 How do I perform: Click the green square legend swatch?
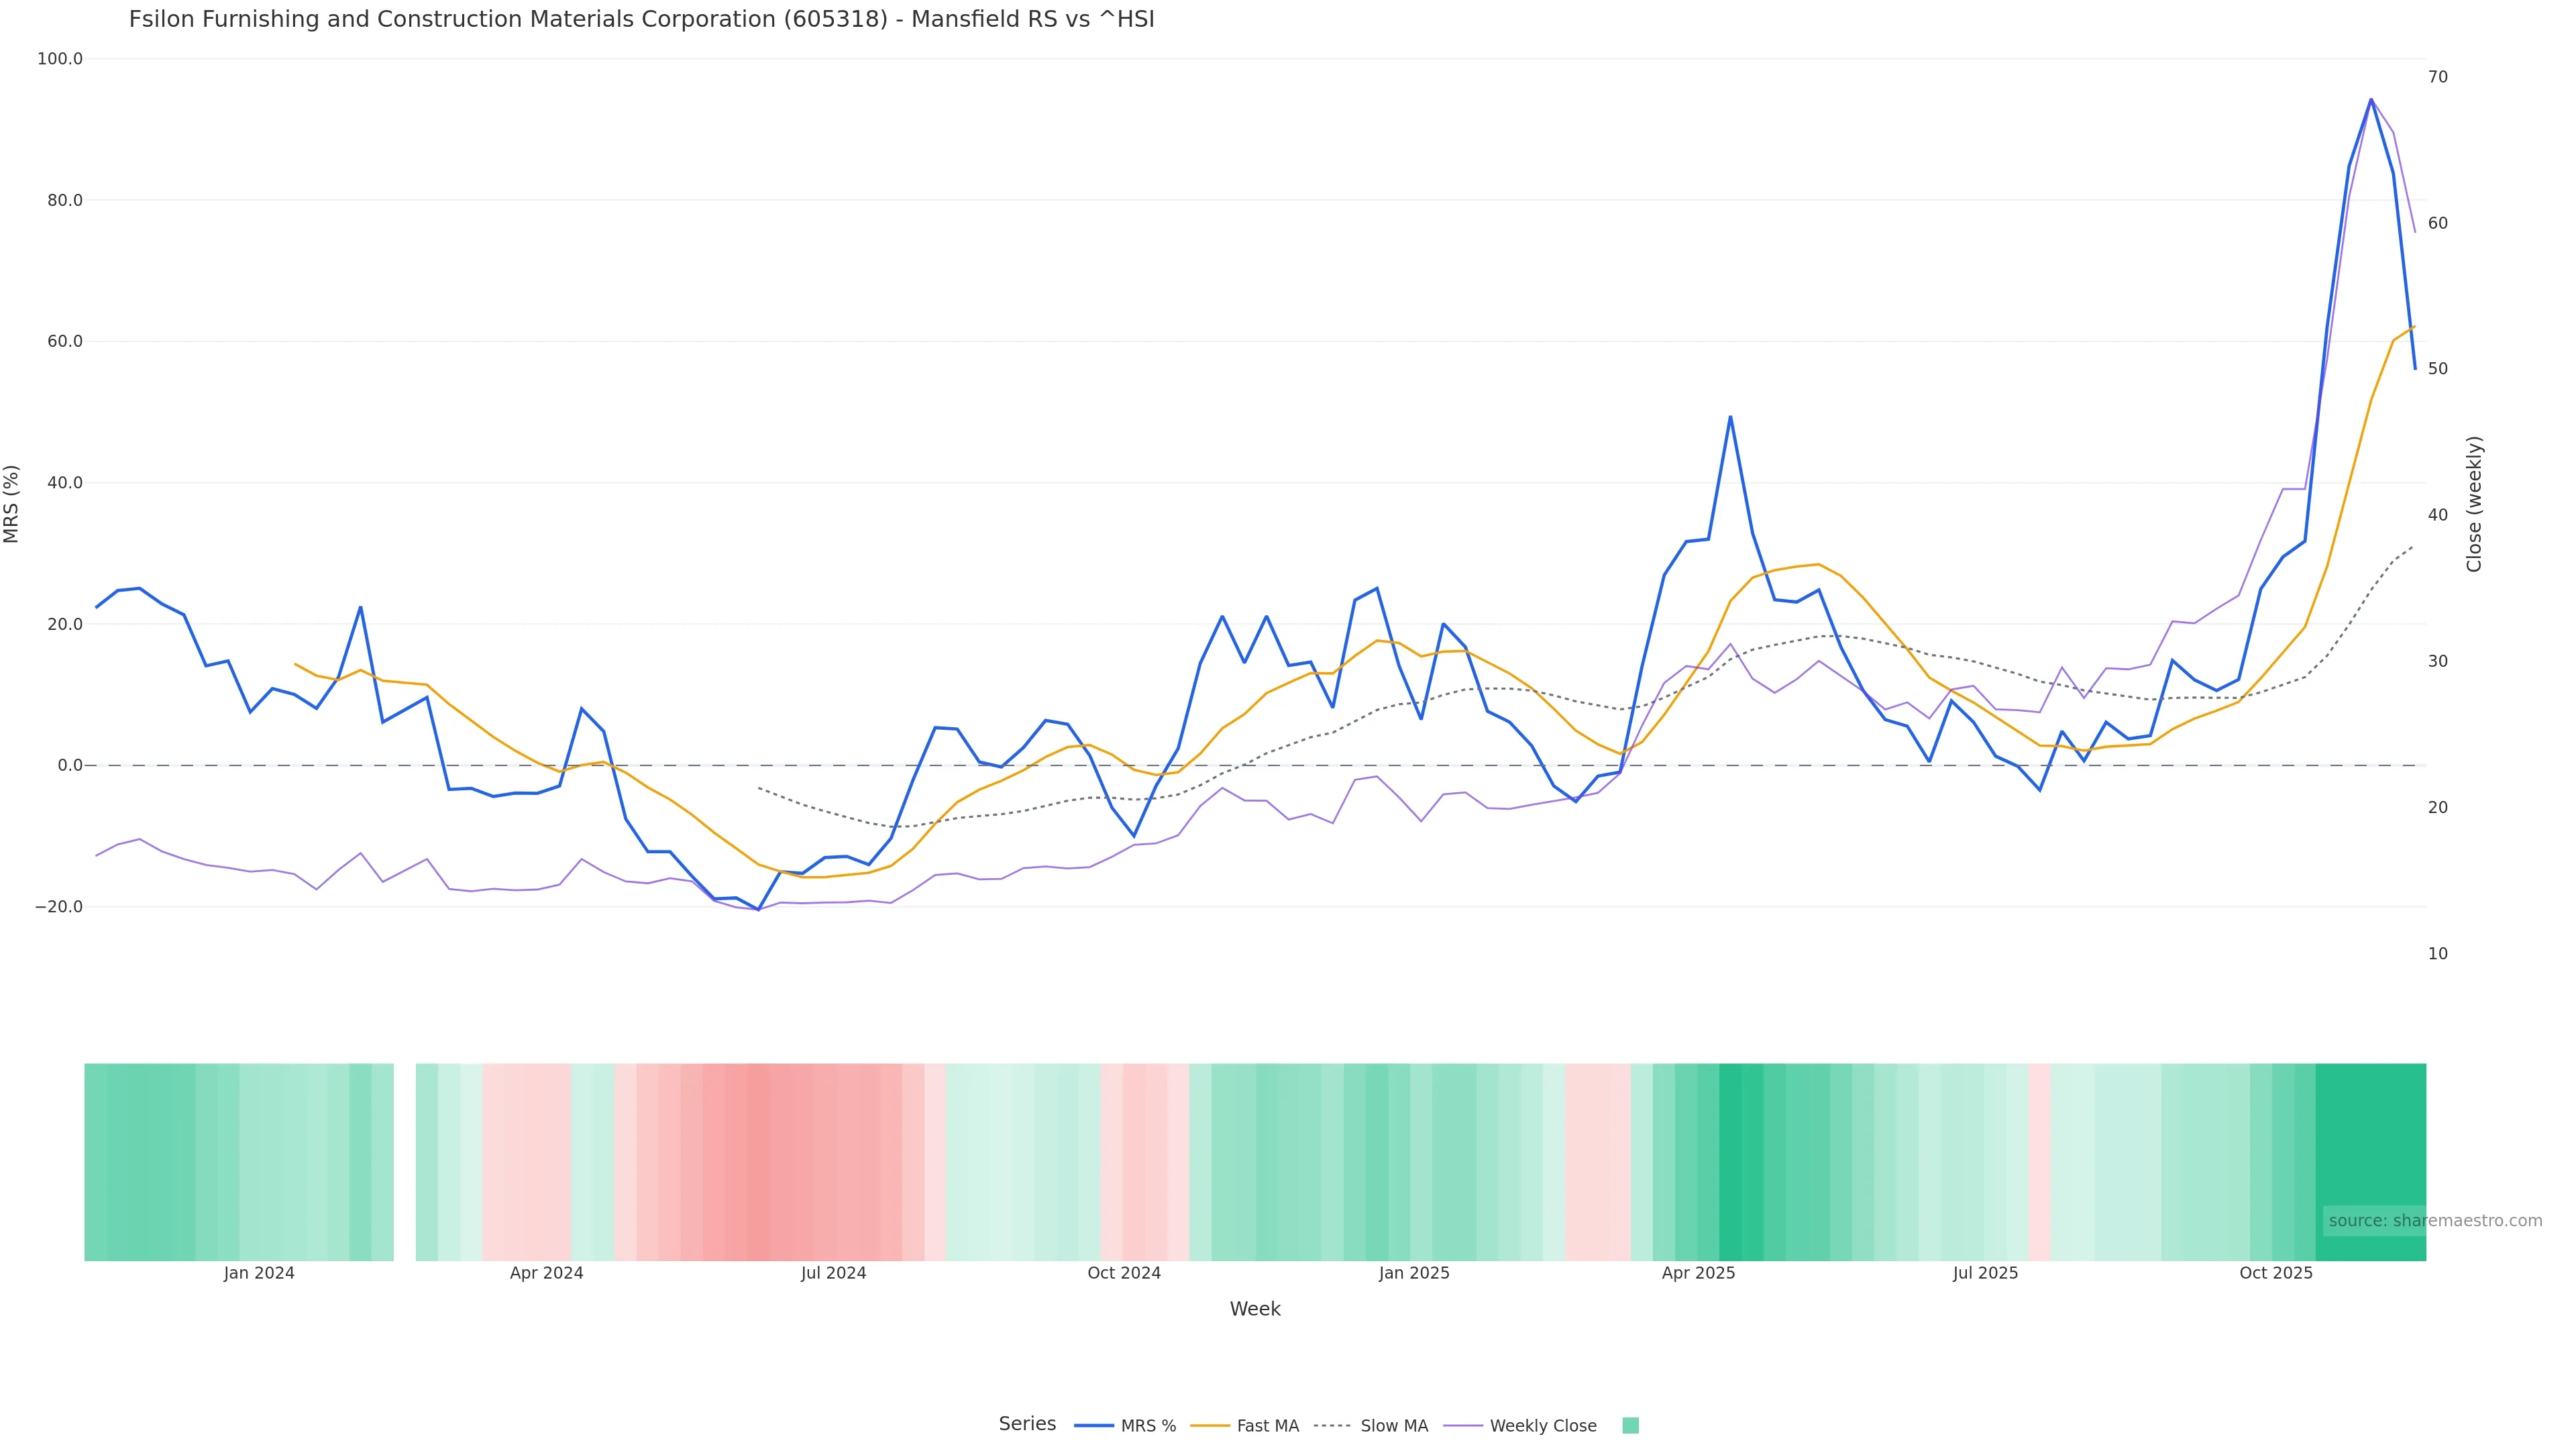[1630, 1426]
